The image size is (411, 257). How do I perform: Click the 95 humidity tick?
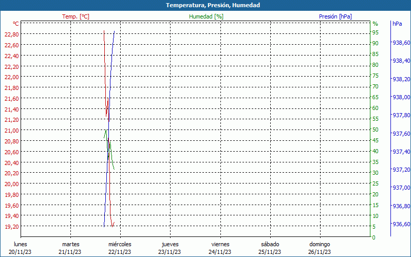pyautogui.click(x=376, y=32)
